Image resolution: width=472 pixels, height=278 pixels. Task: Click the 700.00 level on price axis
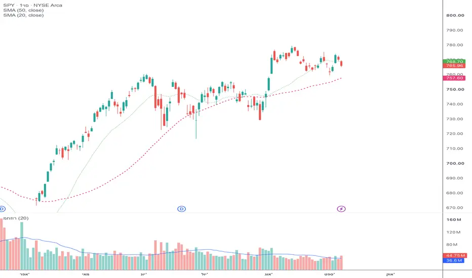click(455, 163)
